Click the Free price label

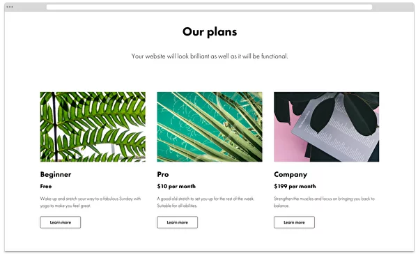click(x=46, y=186)
